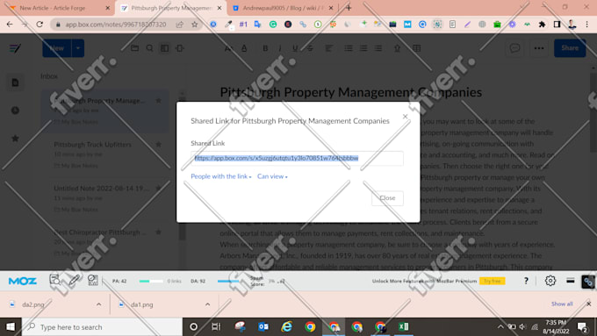Open text alignment options

(x=328, y=48)
